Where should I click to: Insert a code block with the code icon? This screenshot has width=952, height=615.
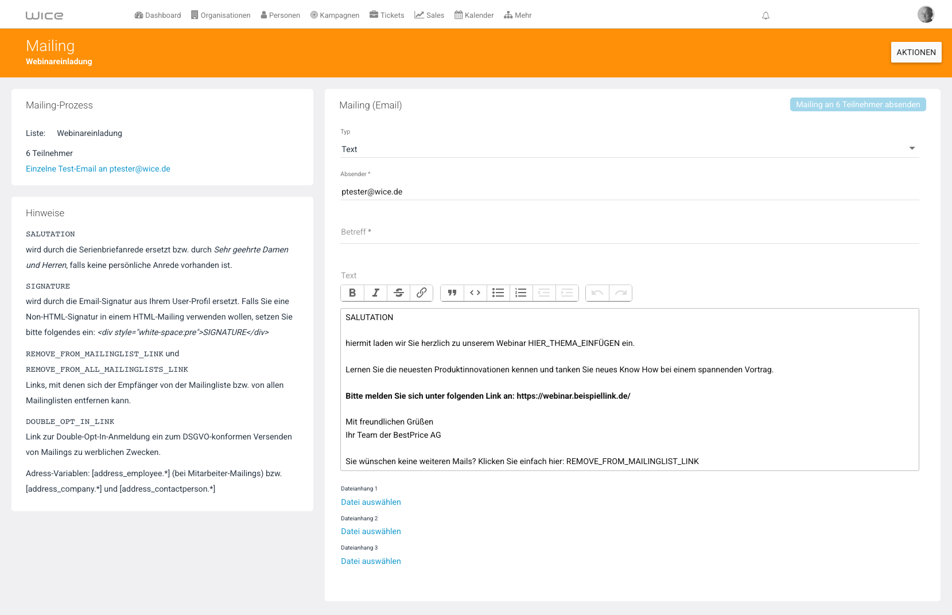coord(475,293)
